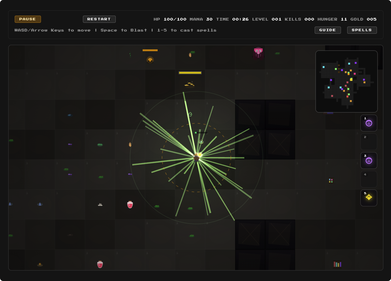The image size is (391, 281).
Task: Select spell slot 1 purple orb
Action: click(x=369, y=123)
